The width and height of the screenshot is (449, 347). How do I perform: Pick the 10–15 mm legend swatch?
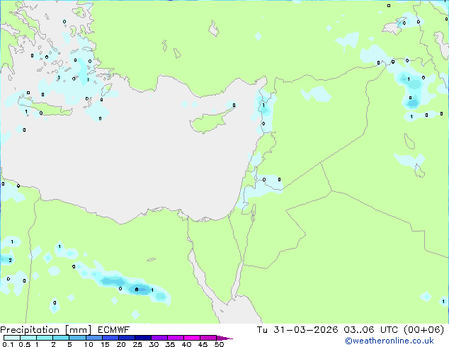pyautogui.click(x=93, y=338)
